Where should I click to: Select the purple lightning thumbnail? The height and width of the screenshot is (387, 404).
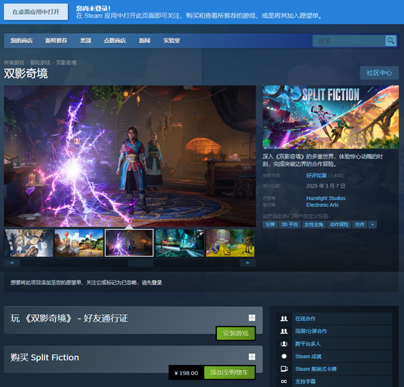tap(129, 243)
